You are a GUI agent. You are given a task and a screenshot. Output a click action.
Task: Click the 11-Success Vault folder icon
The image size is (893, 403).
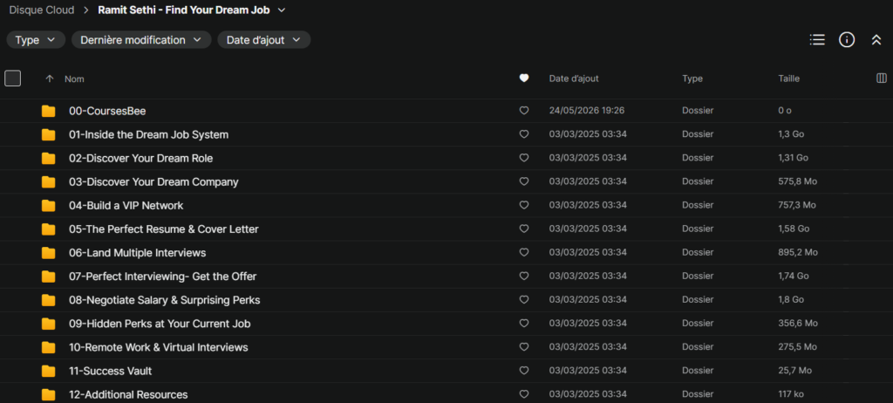[x=49, y=371]
